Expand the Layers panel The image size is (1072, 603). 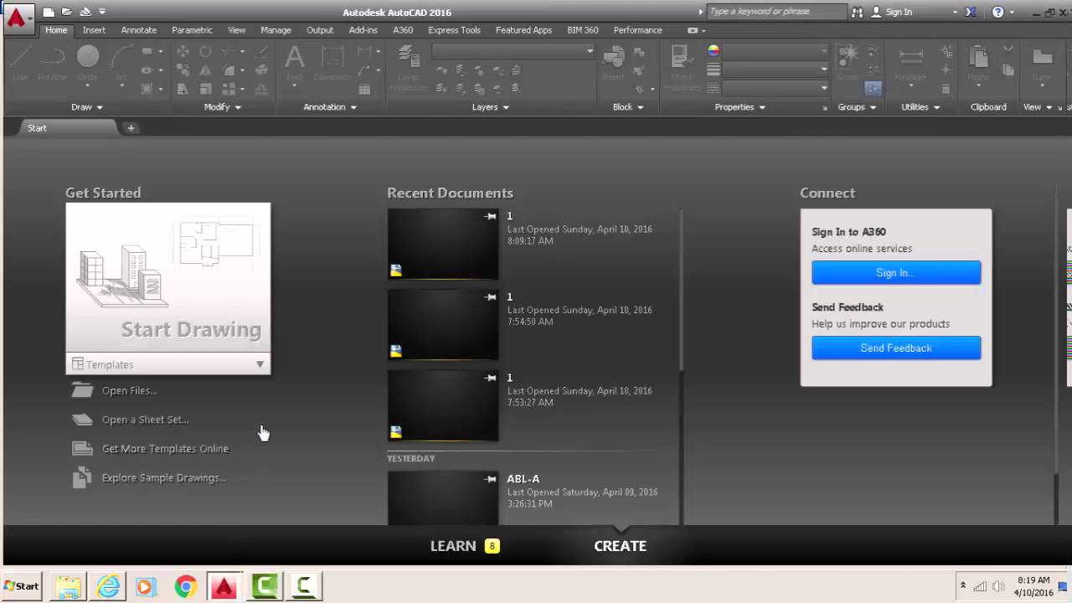tap(491, 107)
